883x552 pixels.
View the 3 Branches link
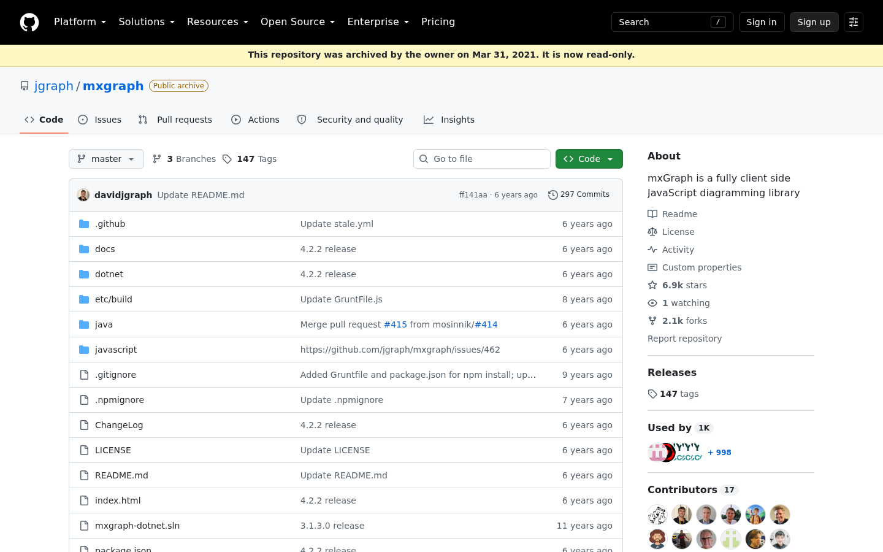tap(184, 159)
